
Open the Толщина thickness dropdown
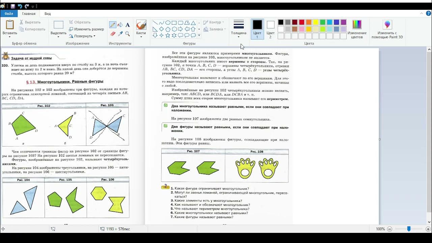coord(239,29)
